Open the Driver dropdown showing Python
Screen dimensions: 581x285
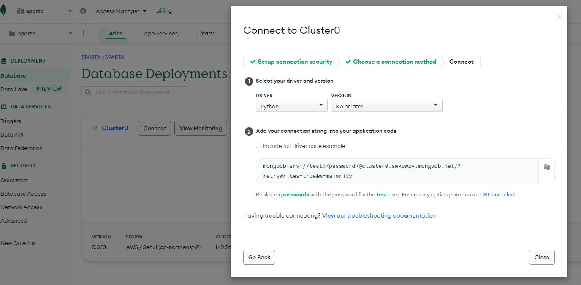(x=291, y=106)
